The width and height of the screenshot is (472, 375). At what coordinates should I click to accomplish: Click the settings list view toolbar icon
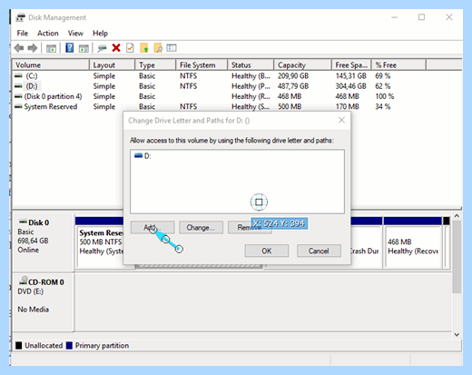tap(172, 48)
